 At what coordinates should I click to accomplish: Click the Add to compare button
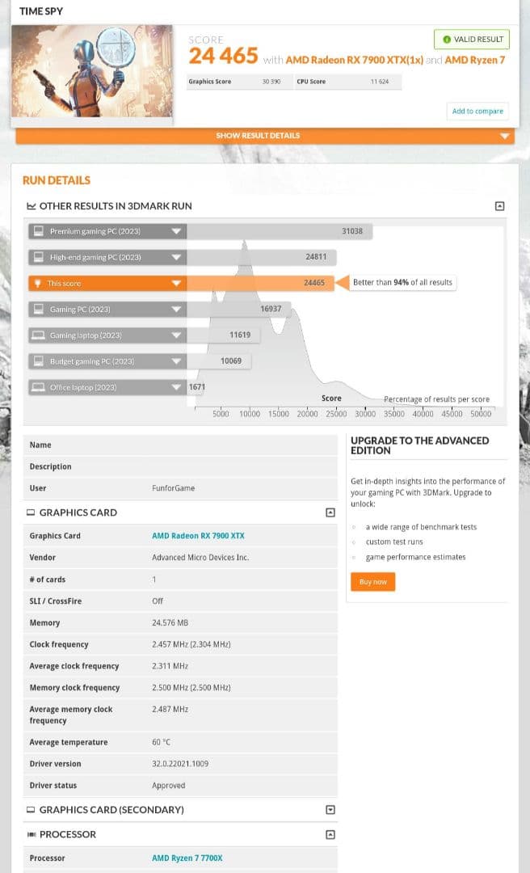pyautogui.click(x=477, y=111)
